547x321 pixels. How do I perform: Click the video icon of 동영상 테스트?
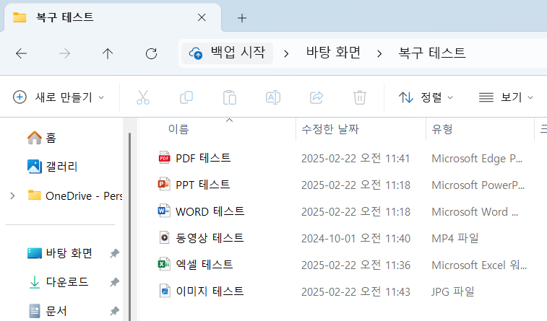pos(164,238)
